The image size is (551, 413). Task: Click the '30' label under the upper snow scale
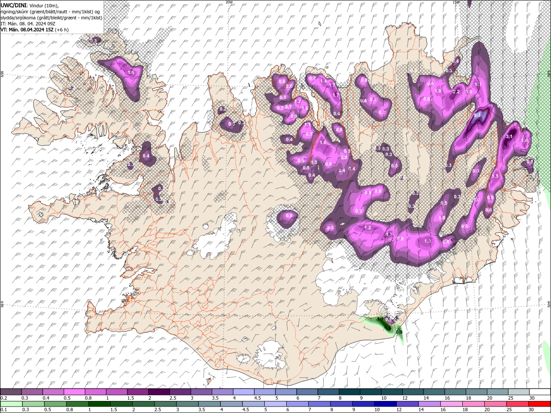click(x=532, y=398)
